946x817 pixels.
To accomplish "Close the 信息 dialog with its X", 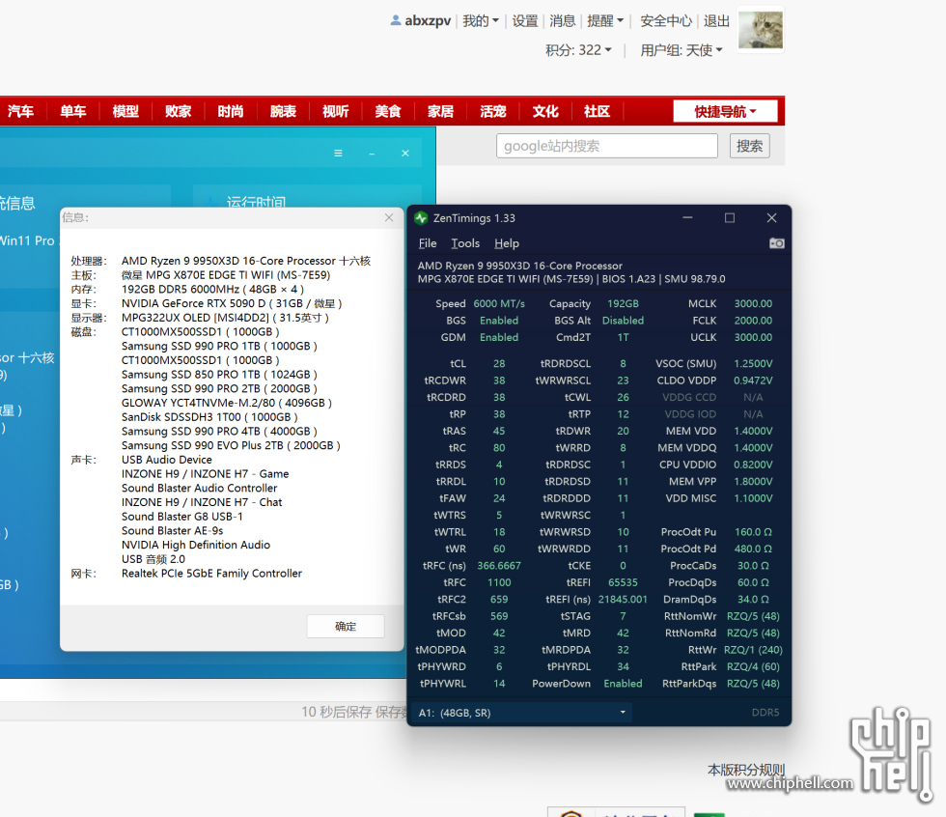I will click(x=389, y=217).
